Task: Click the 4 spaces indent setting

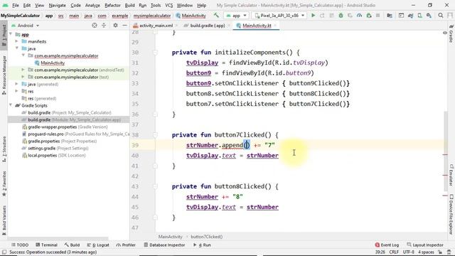Action: [426, 252]
